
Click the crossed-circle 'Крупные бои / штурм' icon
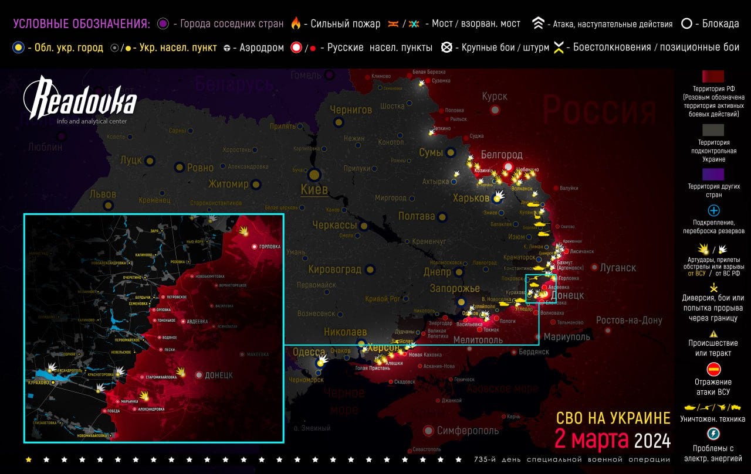(x=446, y=47)
